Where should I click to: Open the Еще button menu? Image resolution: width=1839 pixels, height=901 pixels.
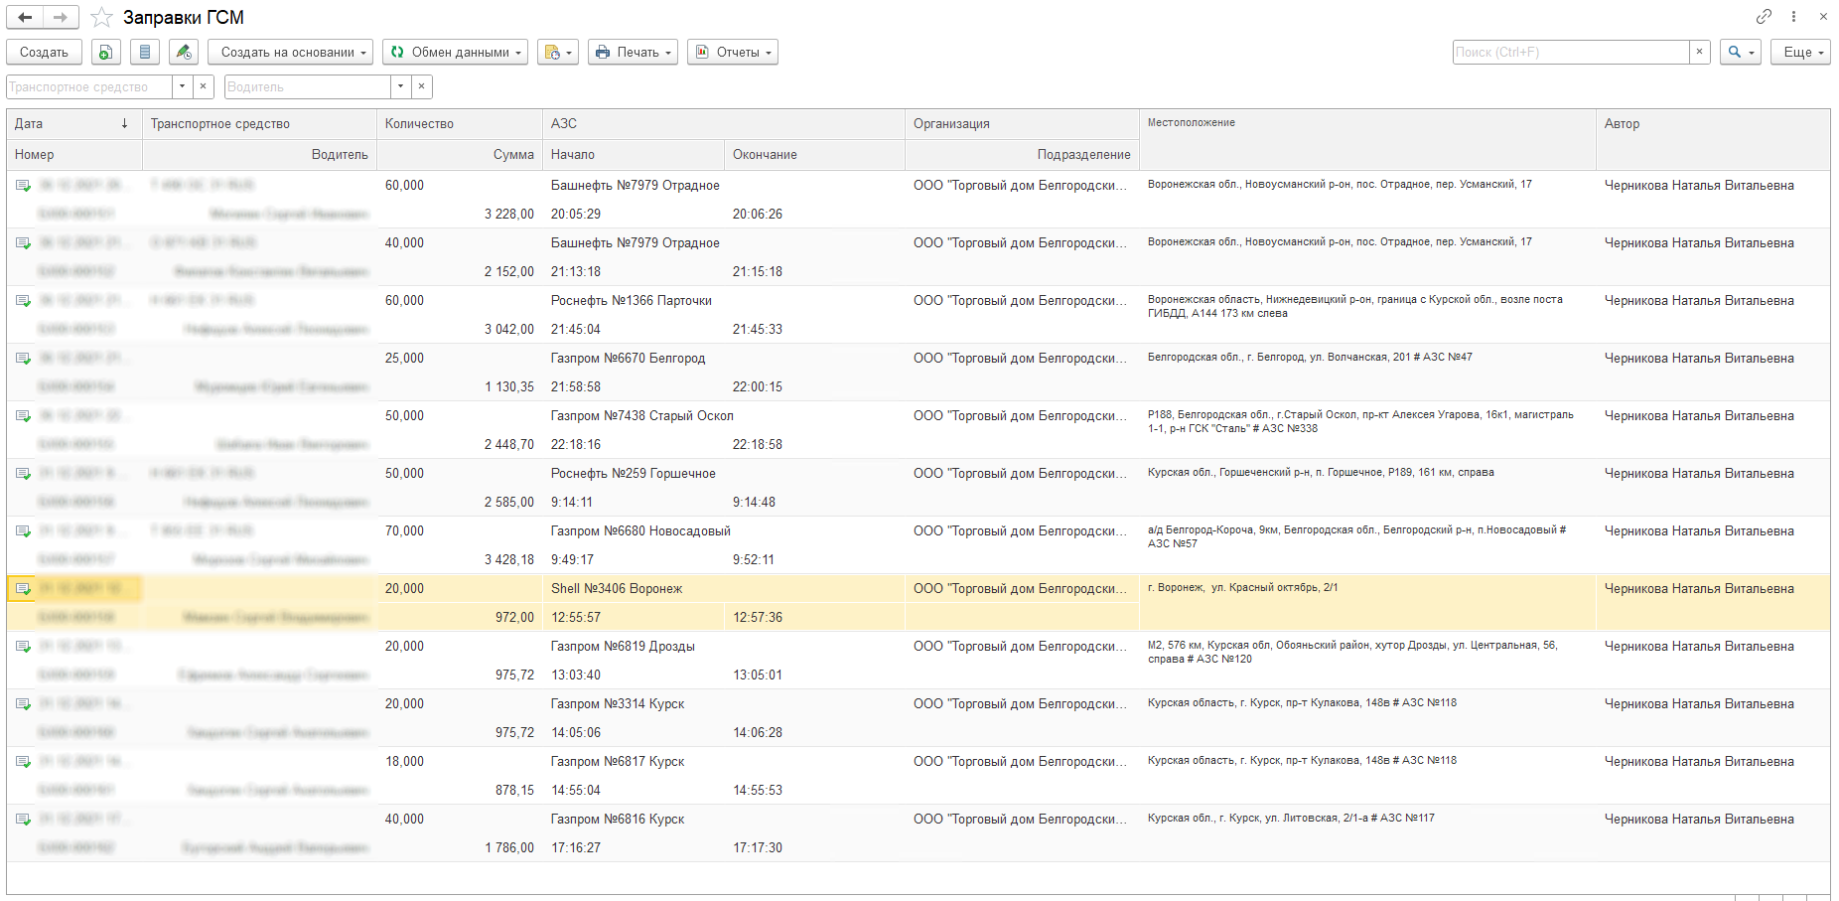(x=1800, y=52)
